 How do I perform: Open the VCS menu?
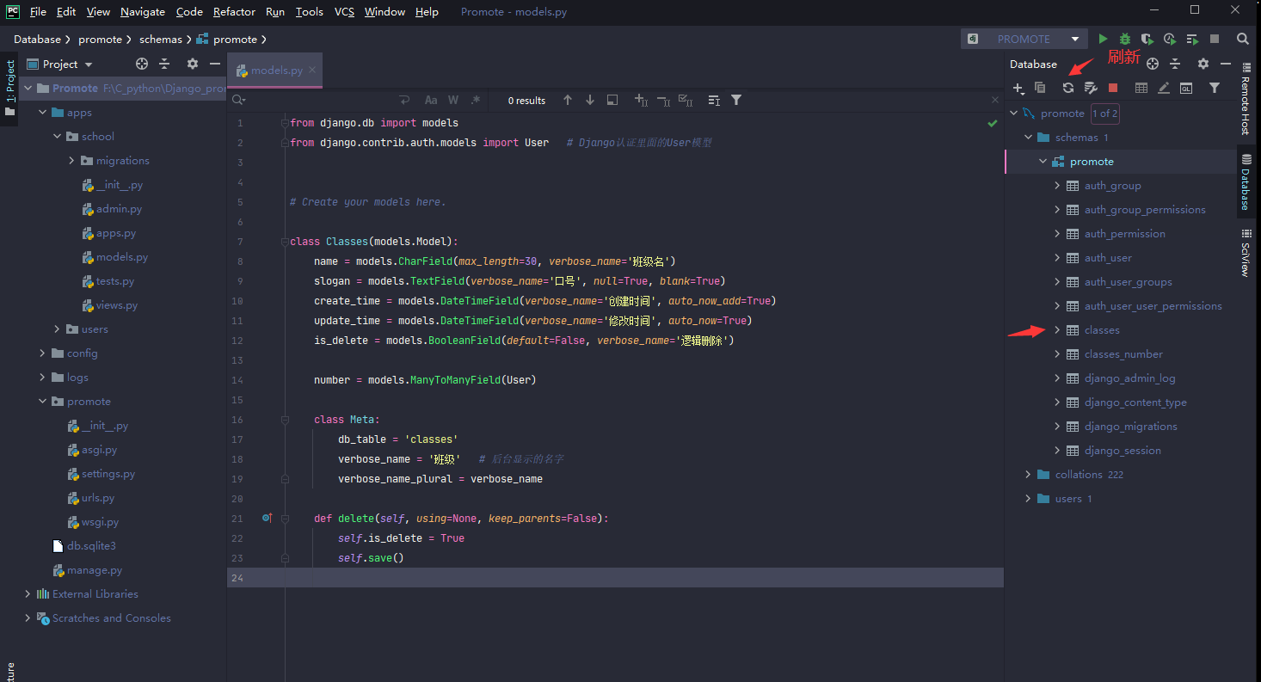[344, 11]
